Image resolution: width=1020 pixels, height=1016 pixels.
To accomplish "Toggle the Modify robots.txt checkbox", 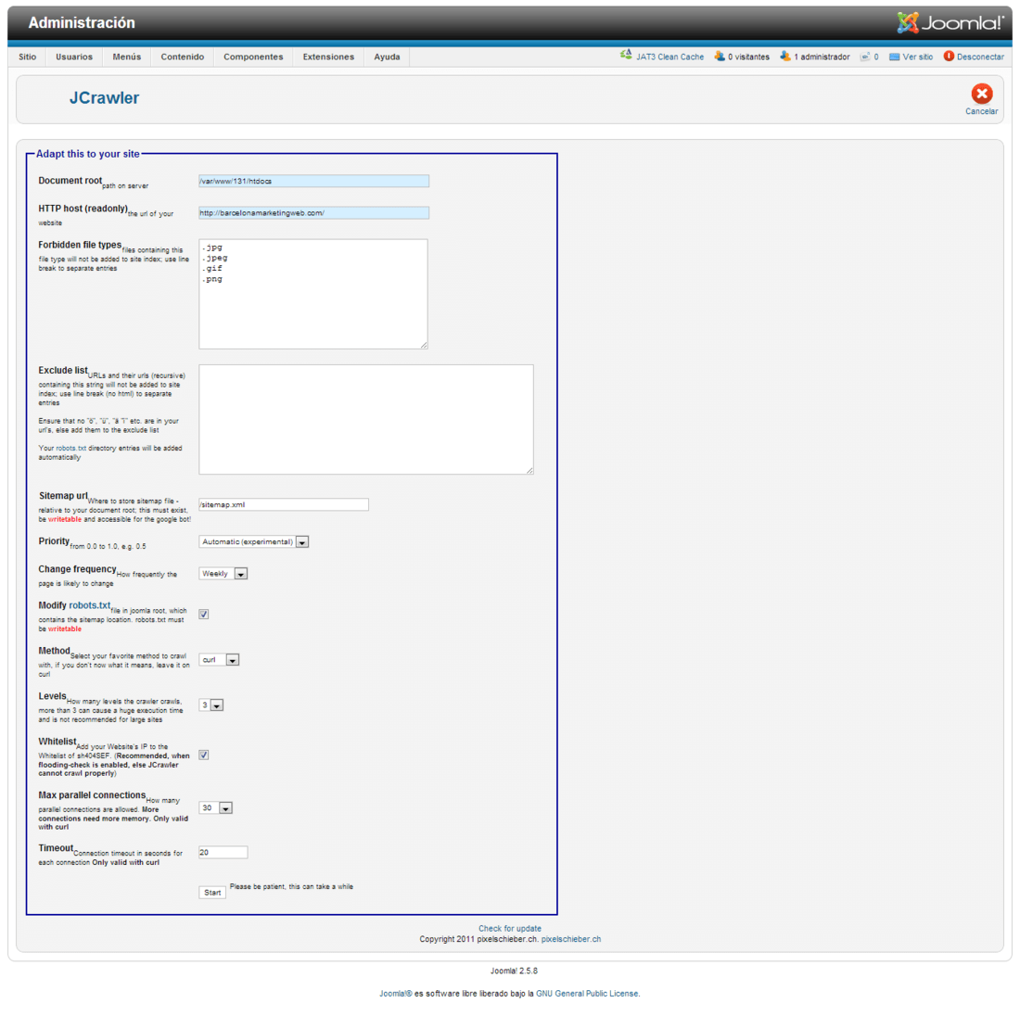I will pyautogui.click(x=204, y=614).
